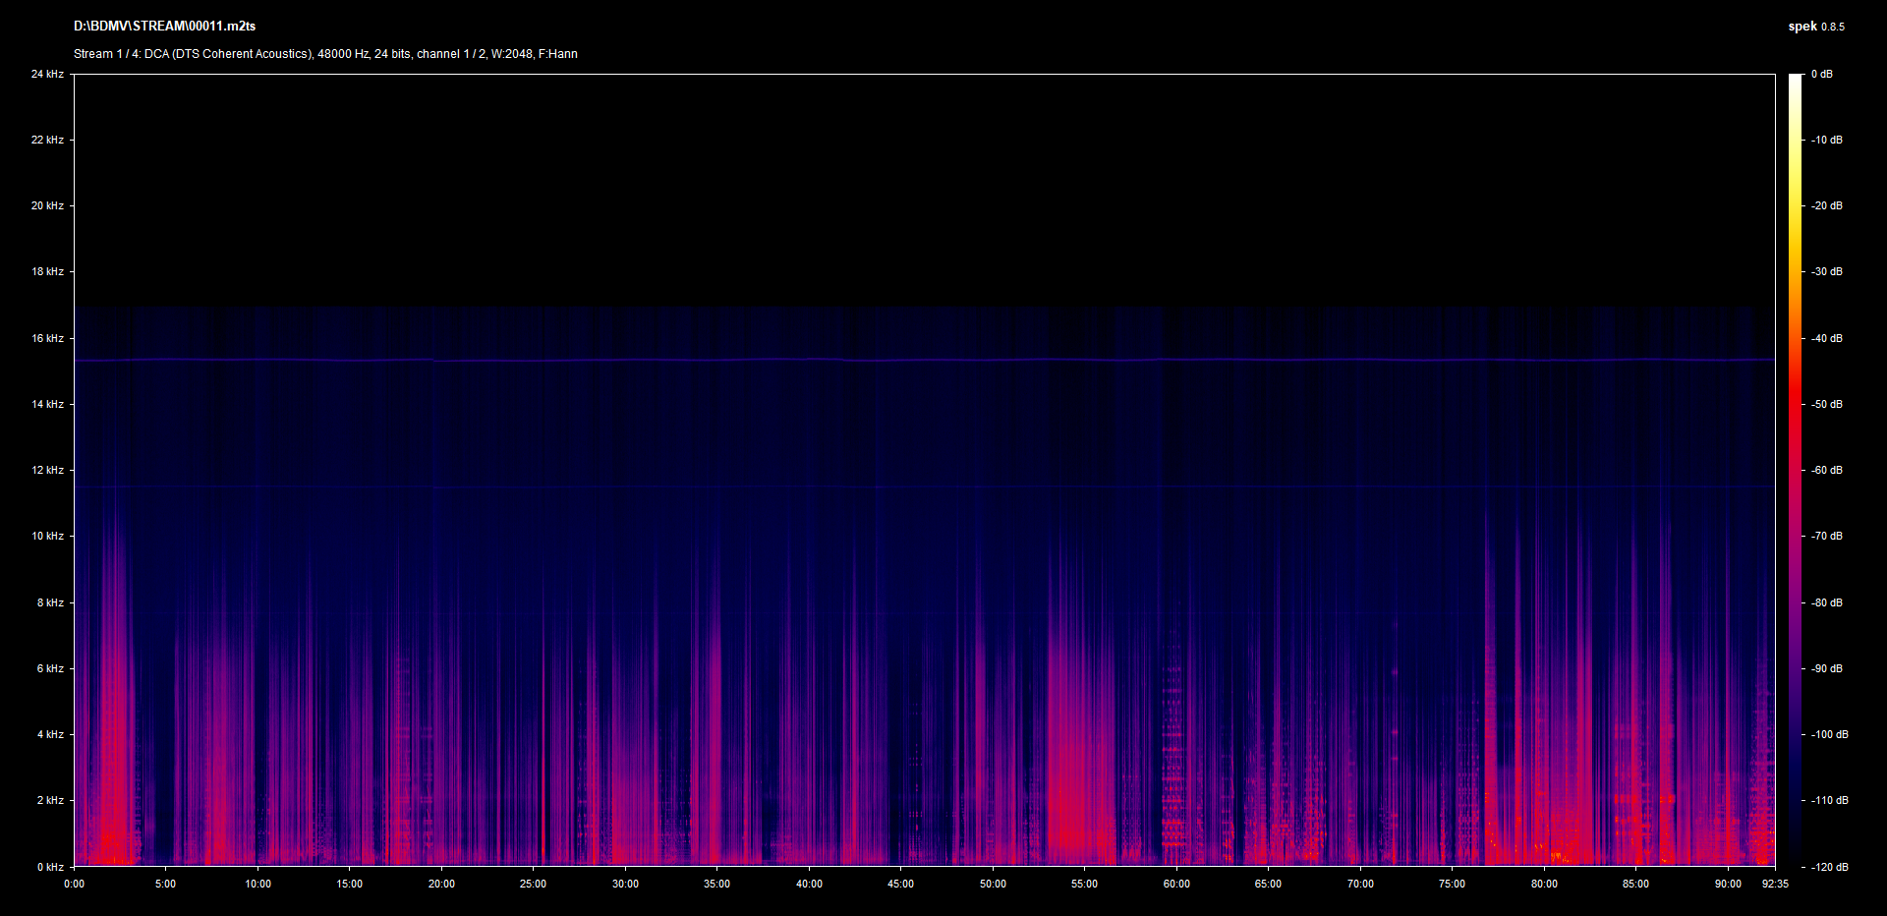
Task: Click the file path title 00011.m2ts
Action: point(164,27)
